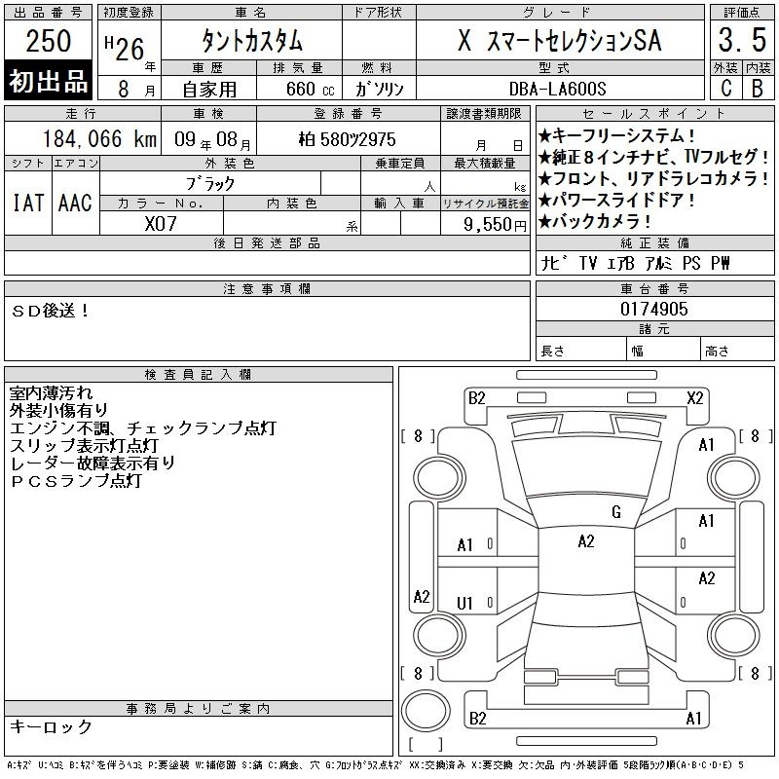
Task: Click inspector note "スリップ表示灯点灯"
Action: pyautogui.click(x=85, y=446)
